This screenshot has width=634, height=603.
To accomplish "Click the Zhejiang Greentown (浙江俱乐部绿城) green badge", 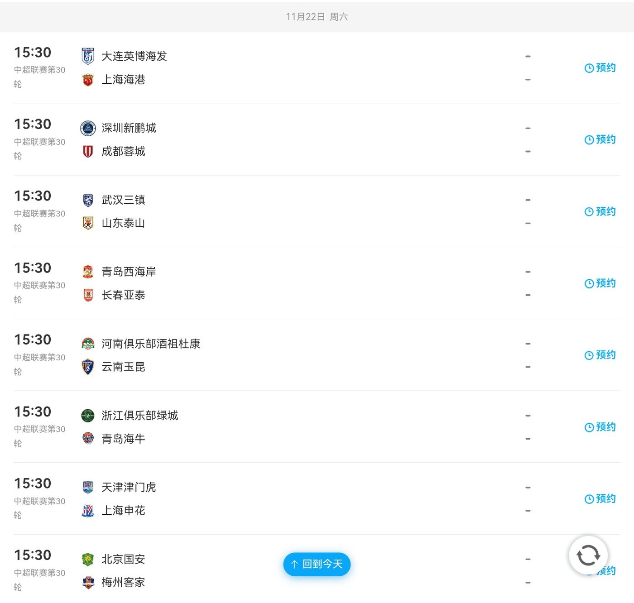I will 88,416.
